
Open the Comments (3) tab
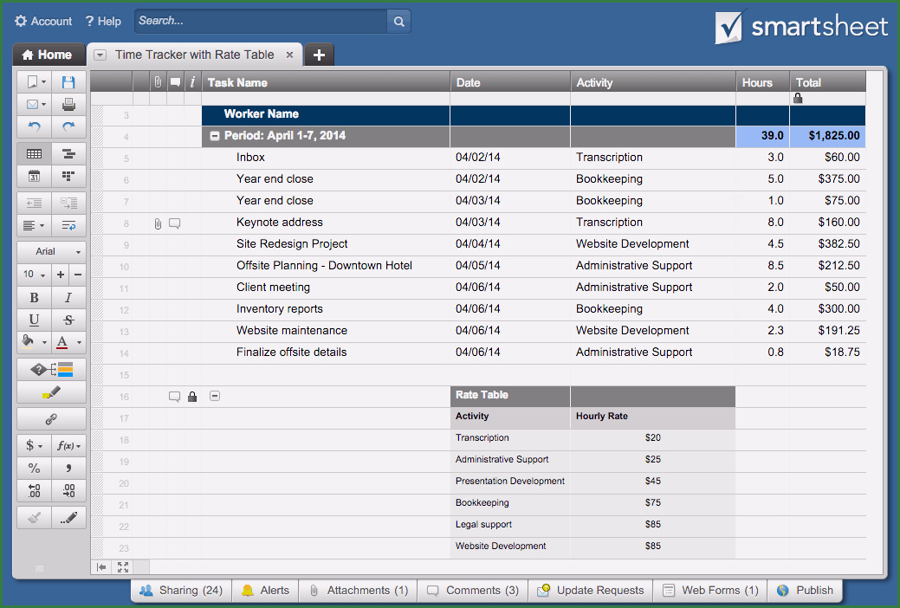tap(472, 591)
